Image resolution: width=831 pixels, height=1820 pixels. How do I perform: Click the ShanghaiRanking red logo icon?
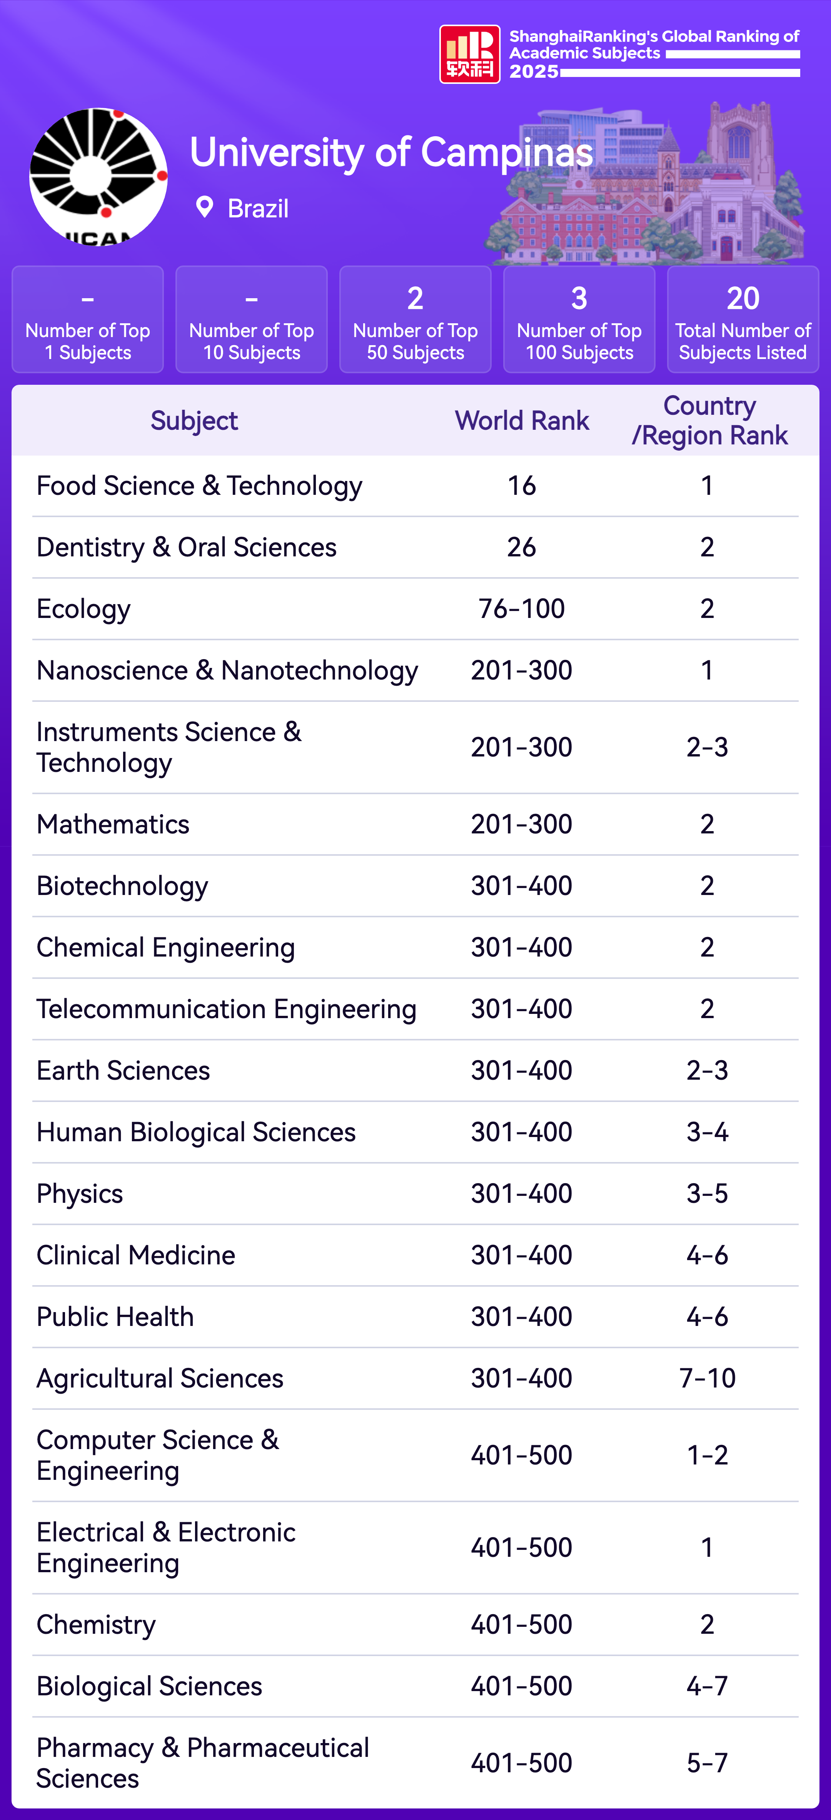(x=469, y=54)
